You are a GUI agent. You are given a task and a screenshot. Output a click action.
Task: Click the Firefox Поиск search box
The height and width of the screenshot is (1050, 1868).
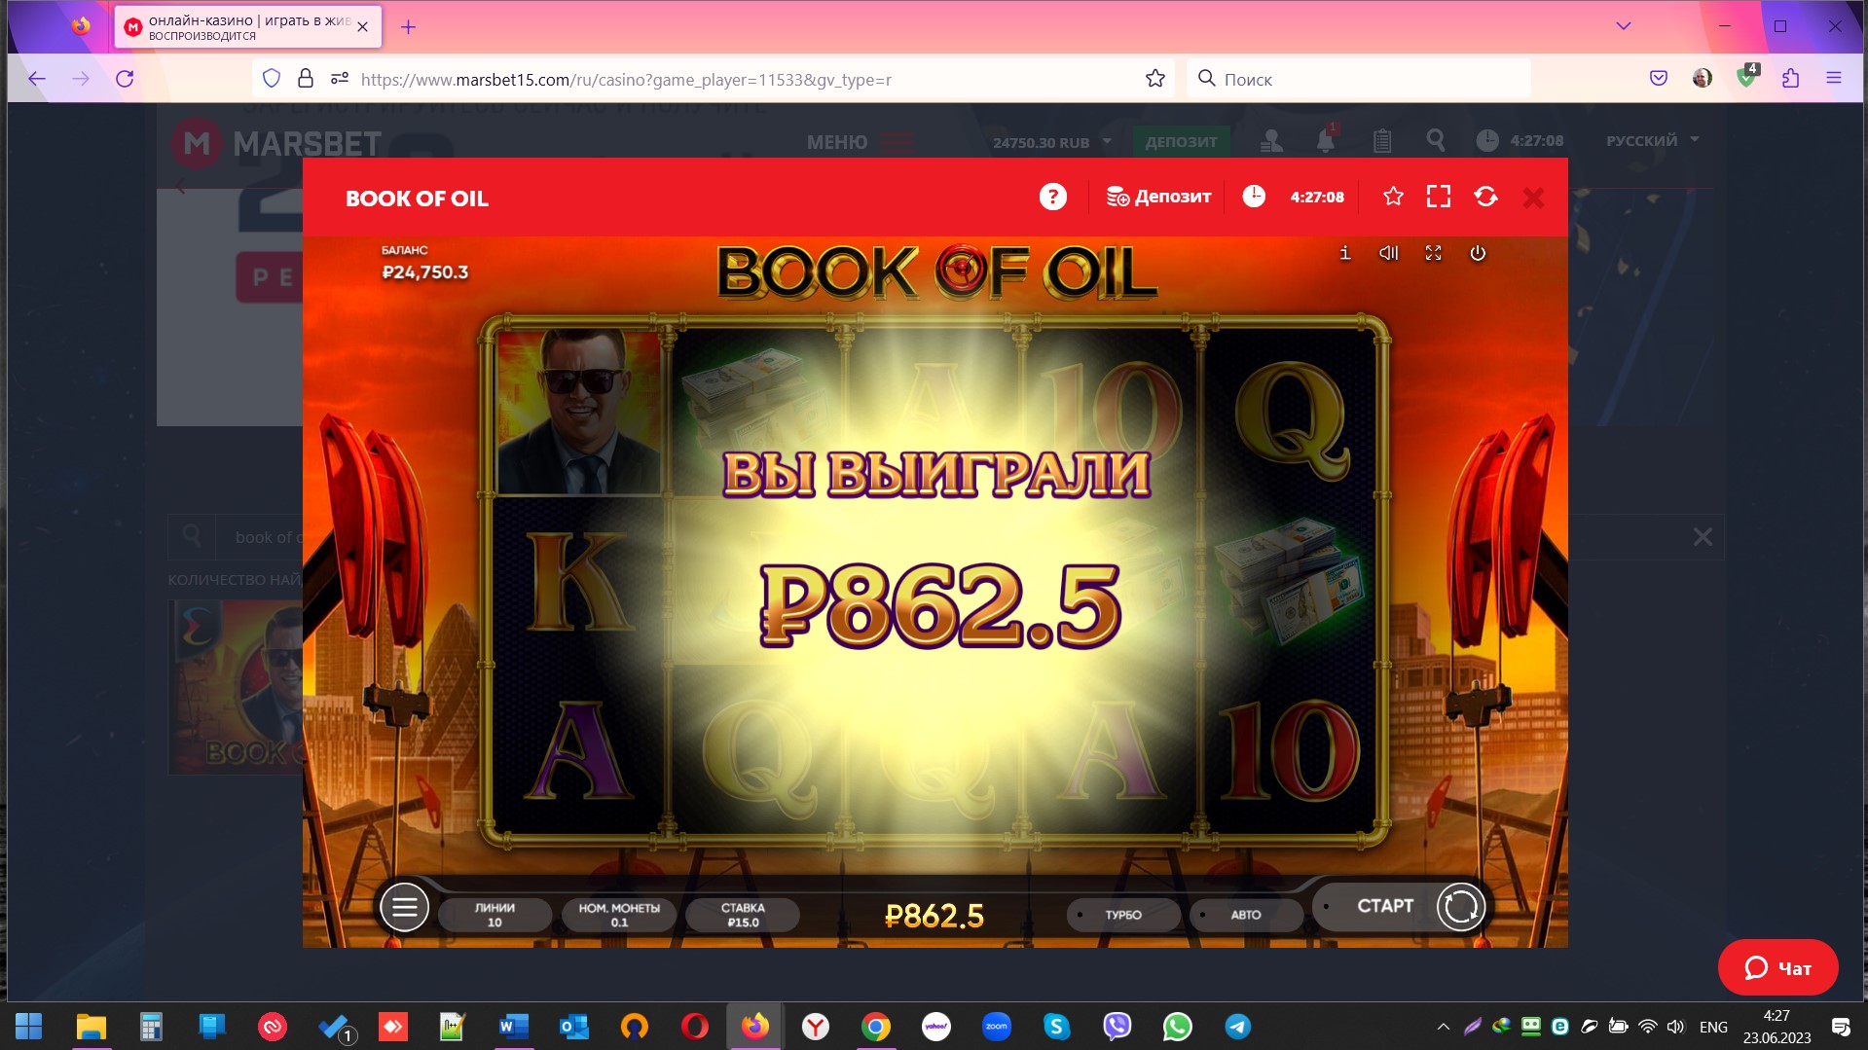pos(1358,79)
